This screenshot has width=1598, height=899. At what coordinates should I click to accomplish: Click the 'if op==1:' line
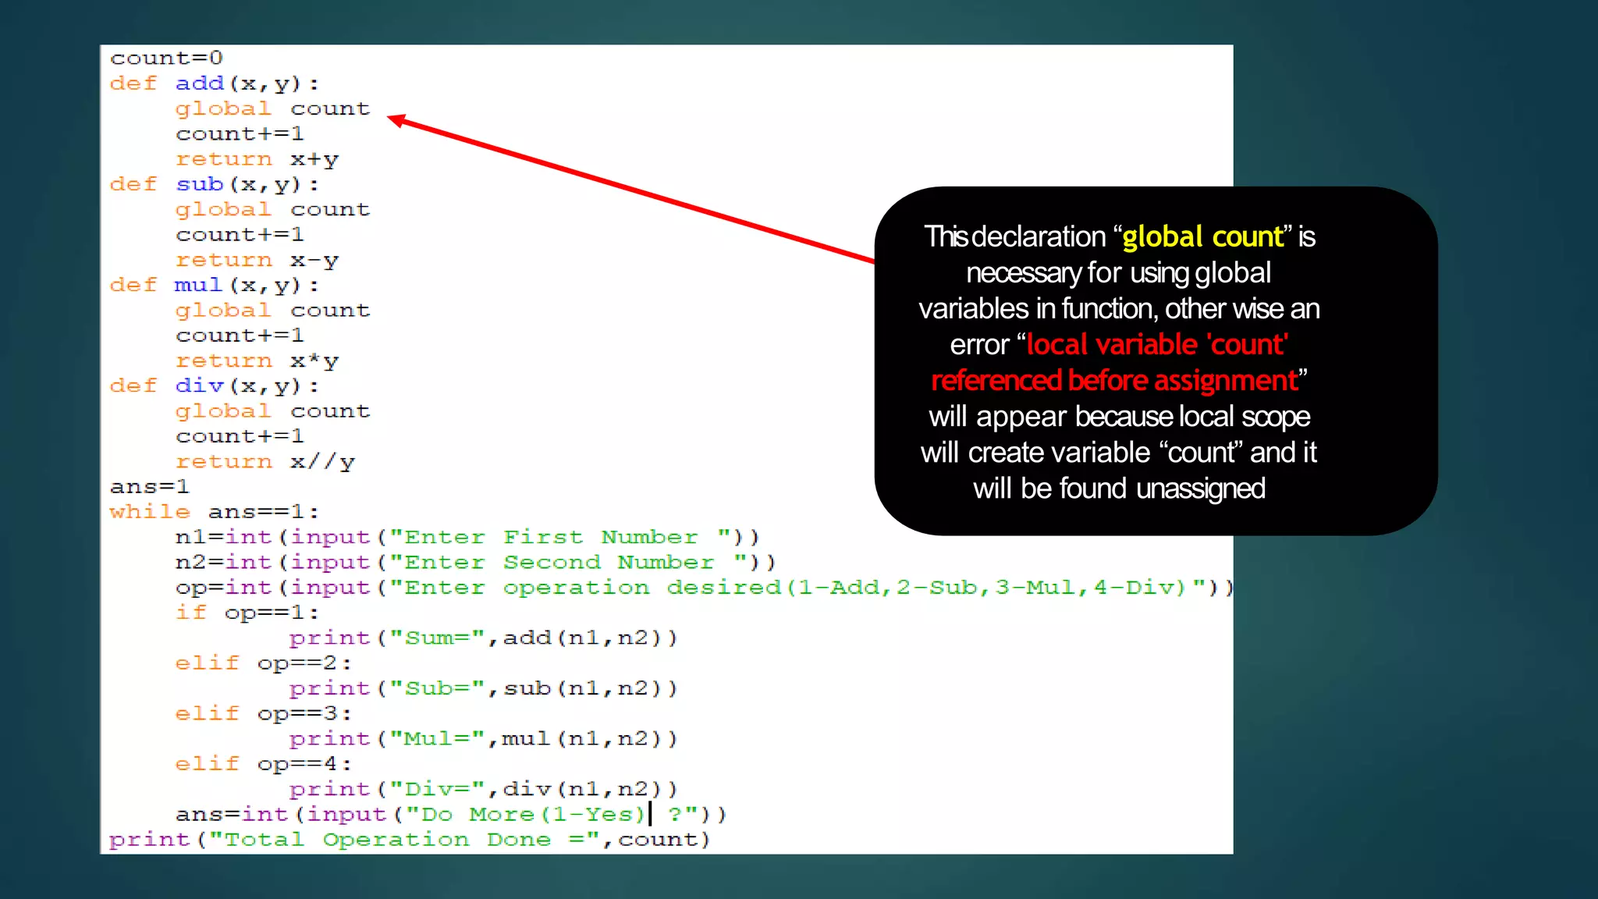pyautogui.click(x=247, y=613)
